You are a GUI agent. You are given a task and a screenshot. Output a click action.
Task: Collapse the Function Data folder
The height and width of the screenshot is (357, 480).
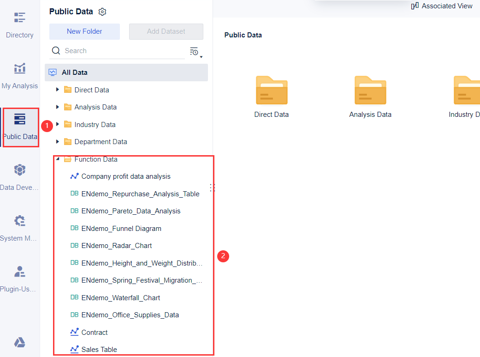tap(57, 159)
